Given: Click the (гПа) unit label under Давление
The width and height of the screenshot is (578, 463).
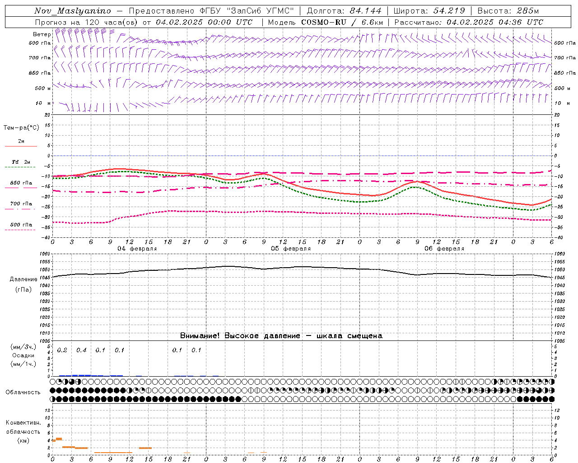Looking at the screenshot, I should coord(23,290).
